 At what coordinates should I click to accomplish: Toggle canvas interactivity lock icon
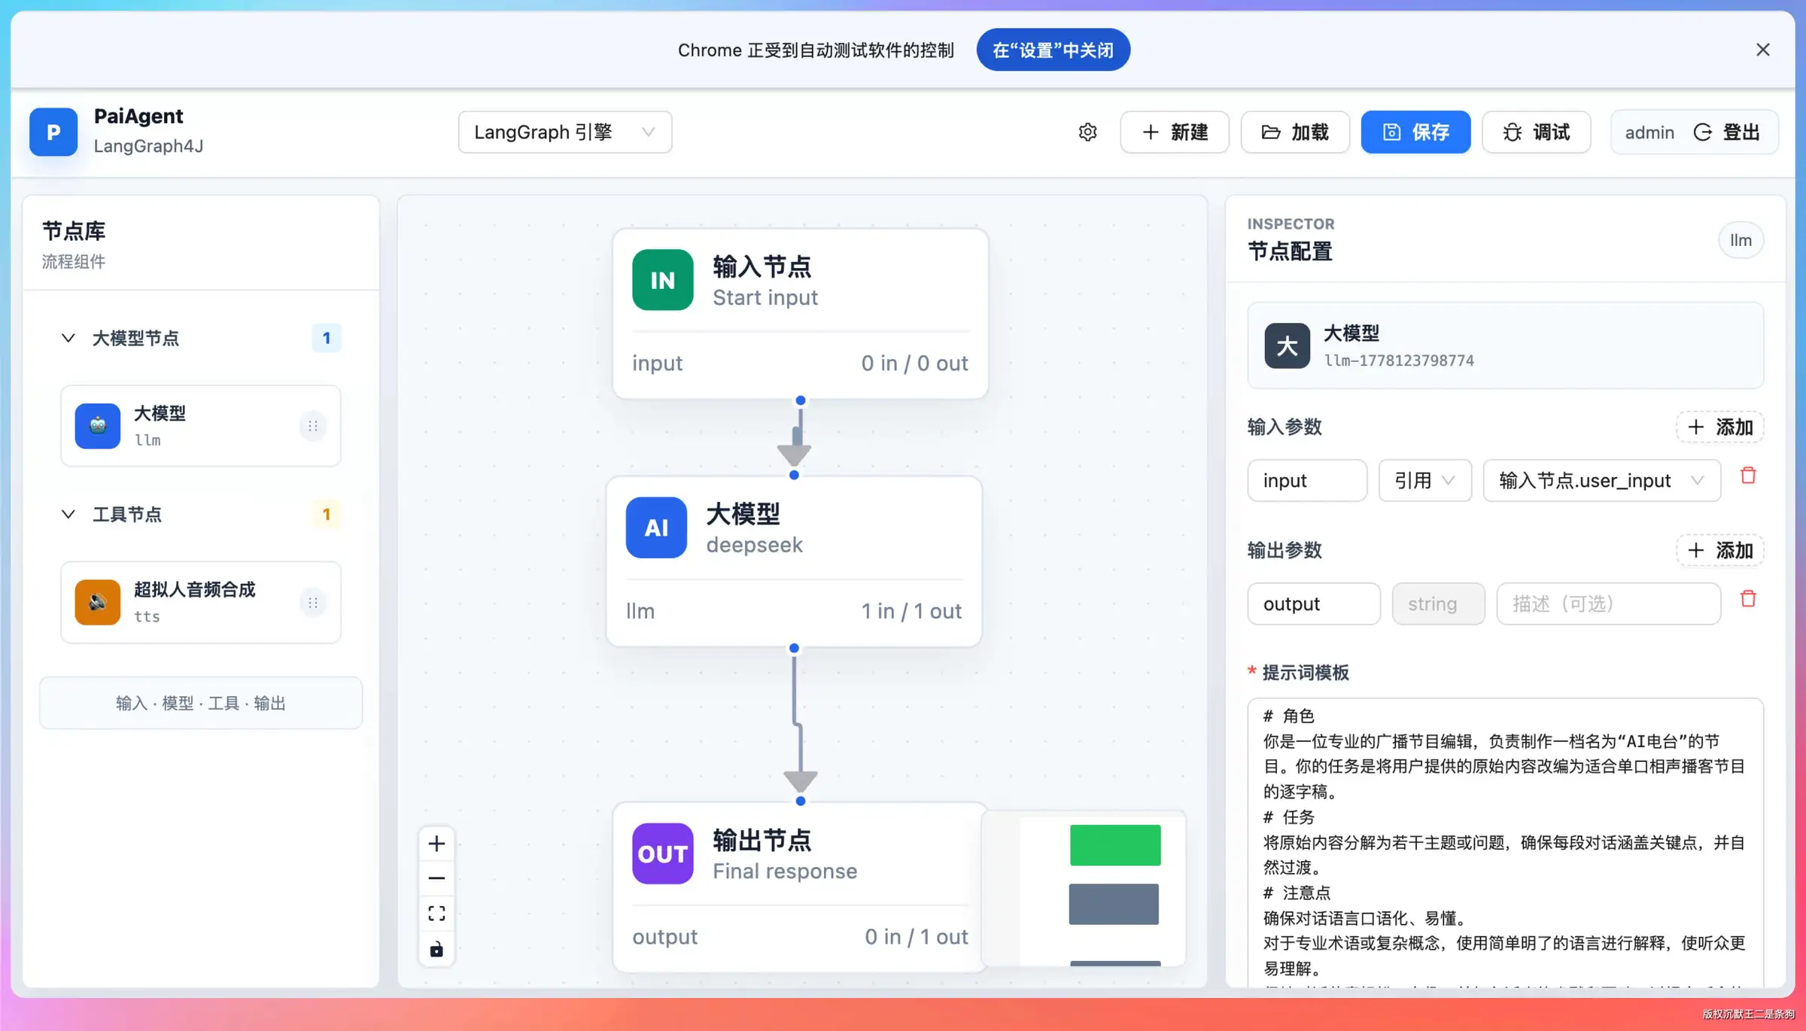pyautogui.click(x=436, y=949)
